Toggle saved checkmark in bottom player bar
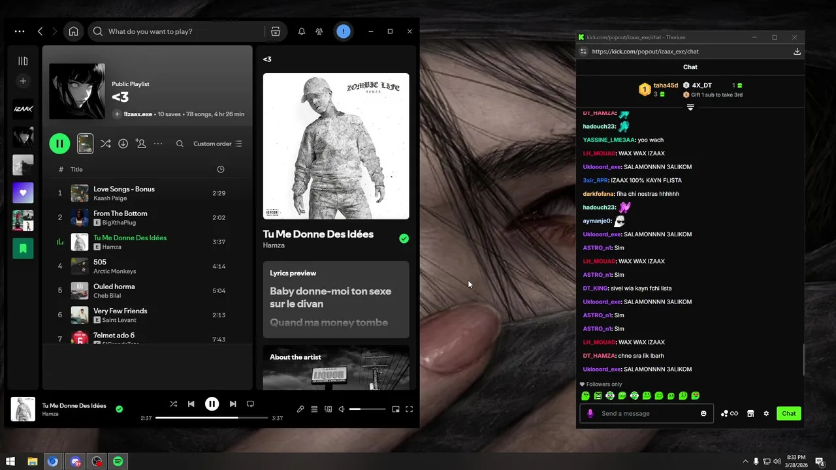The image size is (836, 470). click(x=119, y=409)
